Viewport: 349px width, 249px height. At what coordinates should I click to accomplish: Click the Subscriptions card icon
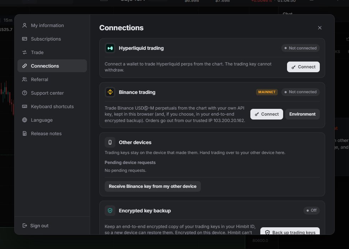point(25,39)
